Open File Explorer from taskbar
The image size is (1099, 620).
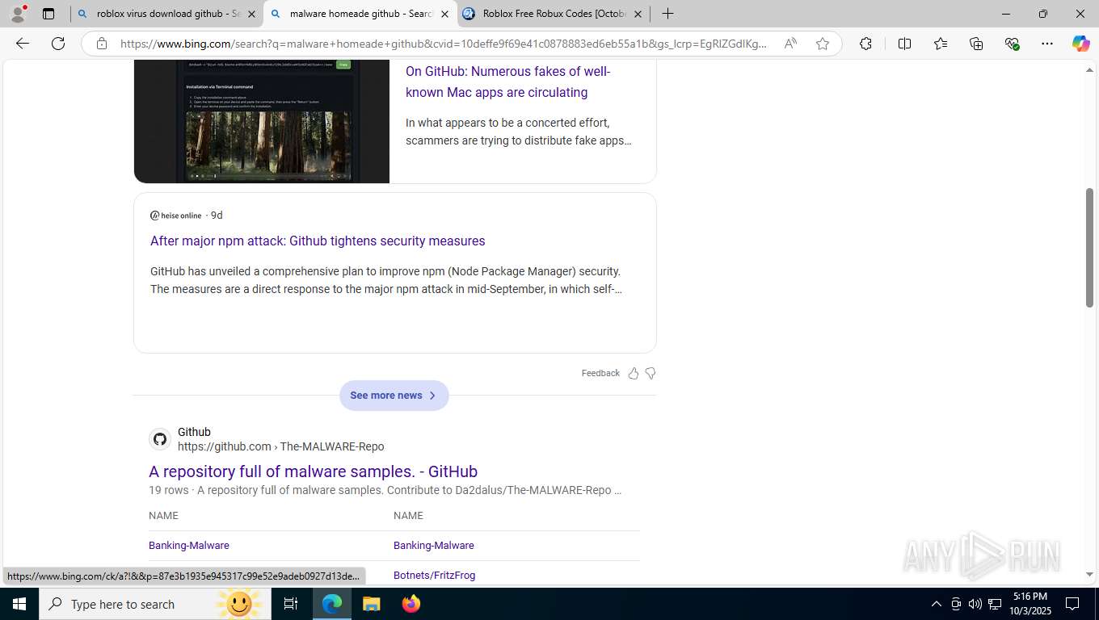[x=371, y=604]
